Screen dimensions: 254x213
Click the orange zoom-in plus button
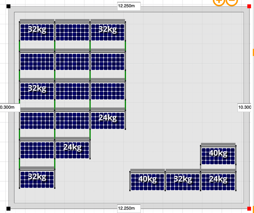[x=219, y=2]
